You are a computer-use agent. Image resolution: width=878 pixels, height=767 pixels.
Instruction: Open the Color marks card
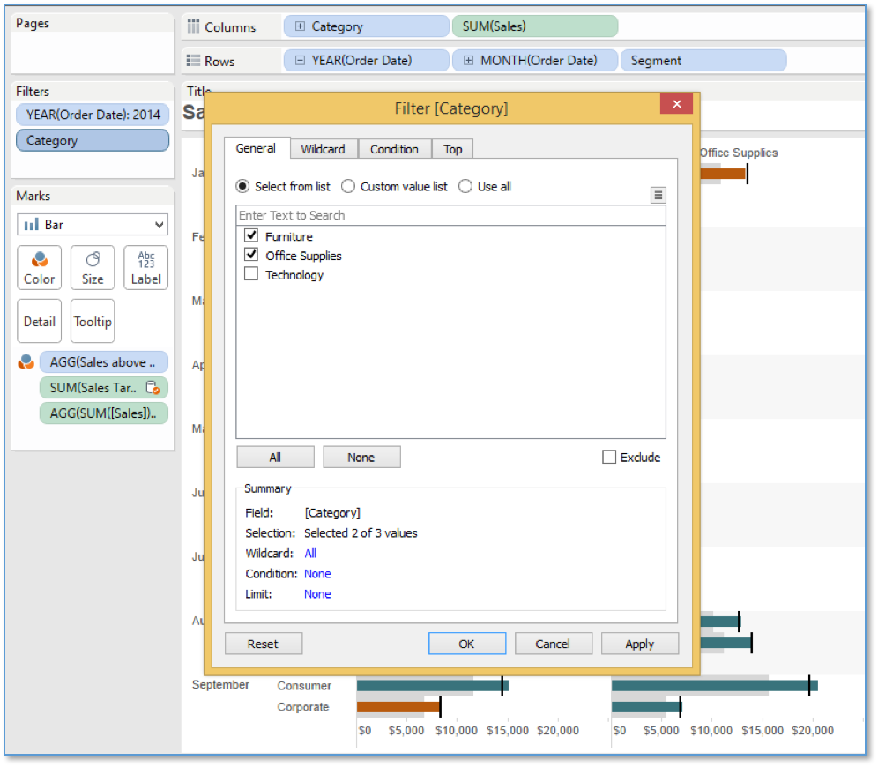[x=39, y=268]
